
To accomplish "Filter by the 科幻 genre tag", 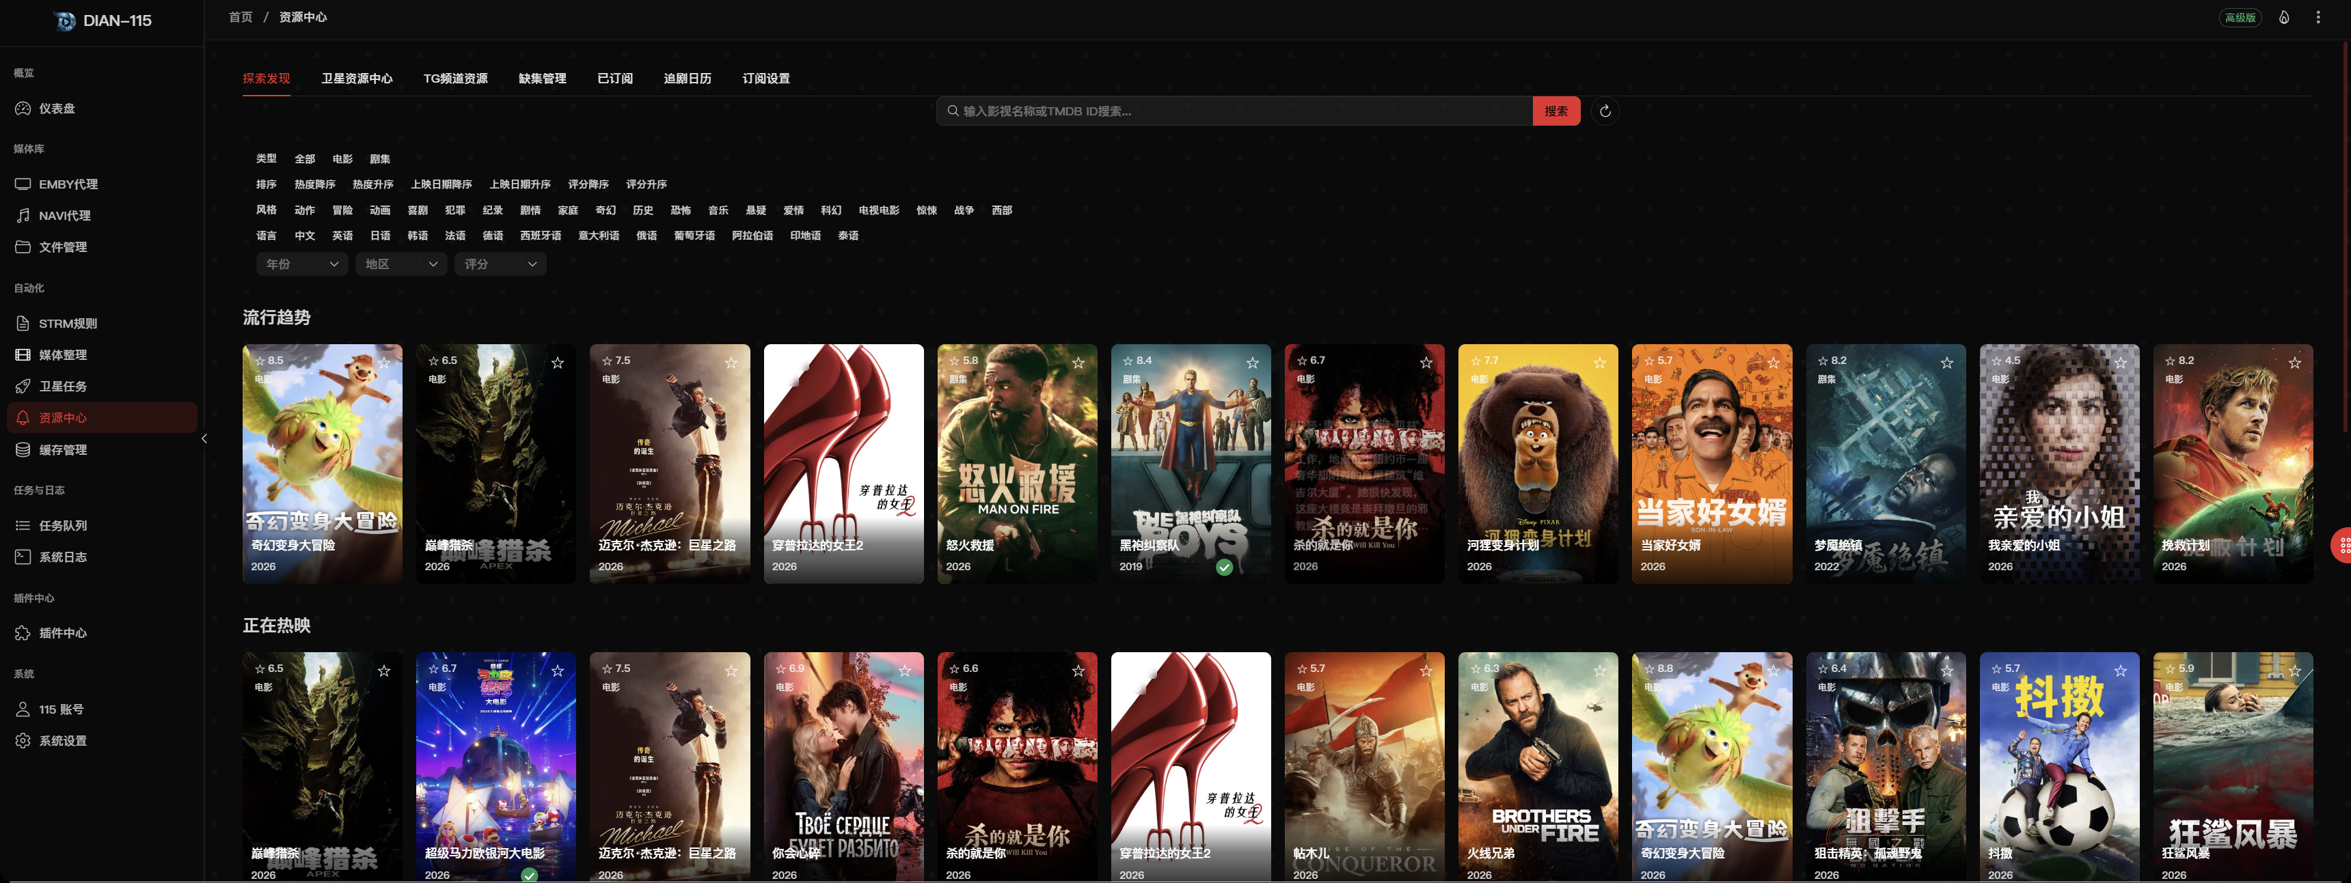I will pos(830,211).
